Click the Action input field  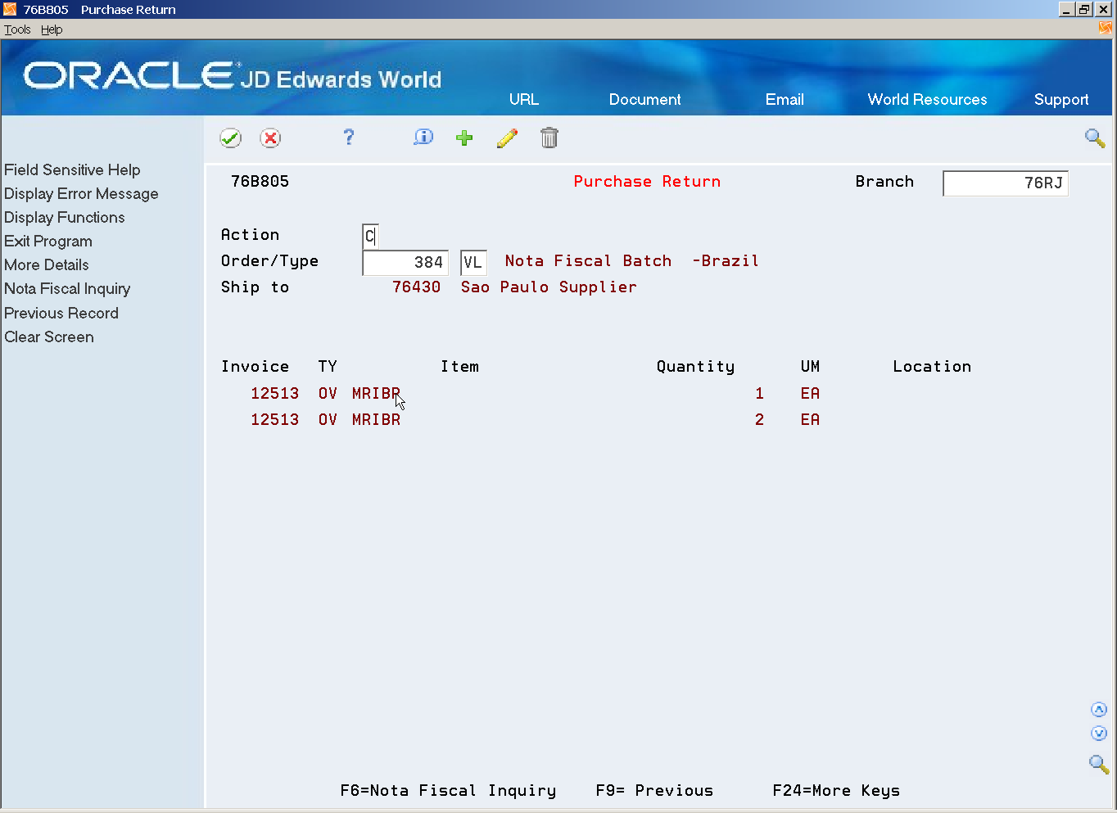pos(371,237)
